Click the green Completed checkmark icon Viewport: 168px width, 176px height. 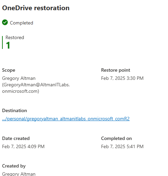tap(5, 22)
